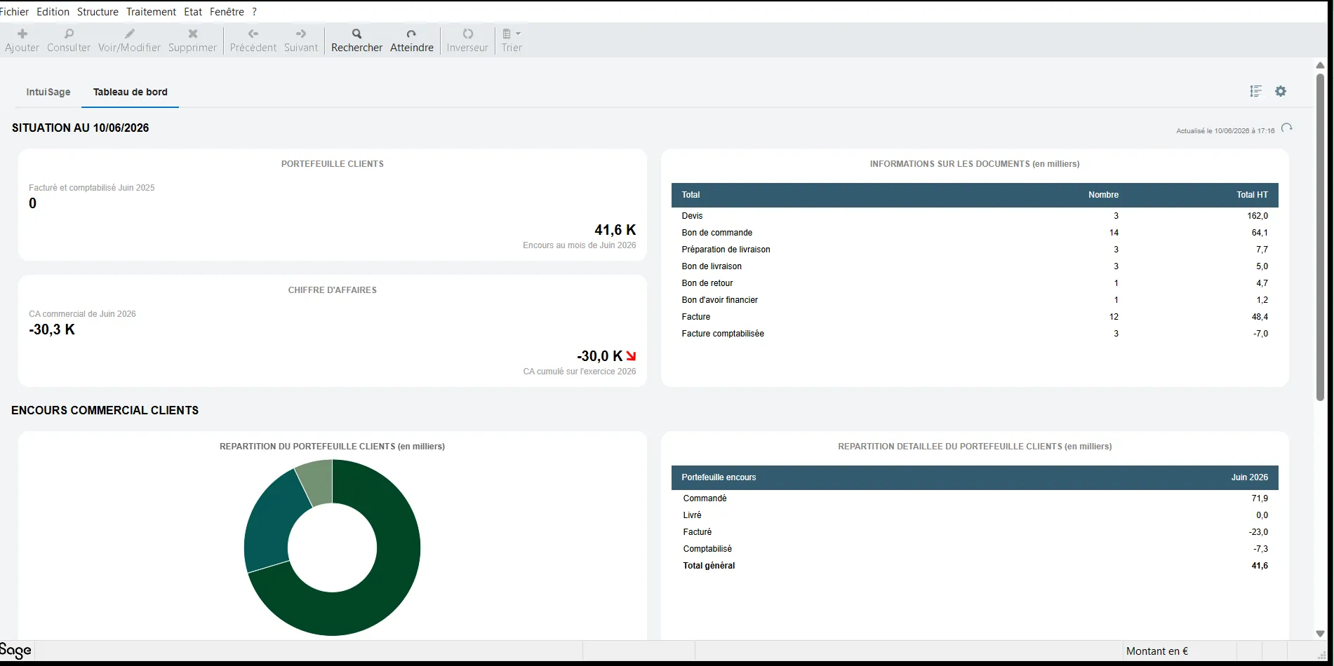Select the Tableau de bord tab

point(131,92)
